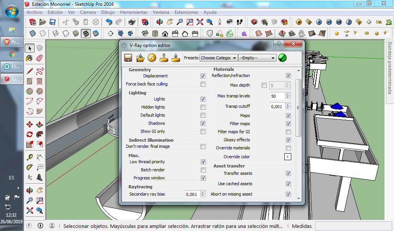Click Zoom Extents in top toolbar
Screen dimensions: 394x231
click(x=200, y=22)
